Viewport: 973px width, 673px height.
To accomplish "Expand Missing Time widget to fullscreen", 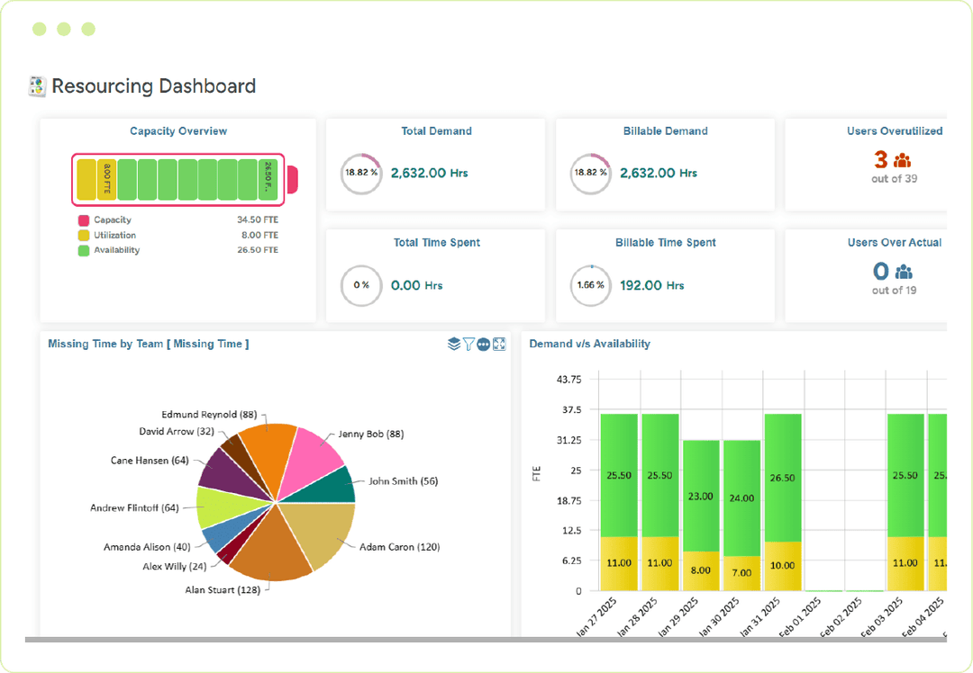I will coord(499,344).
